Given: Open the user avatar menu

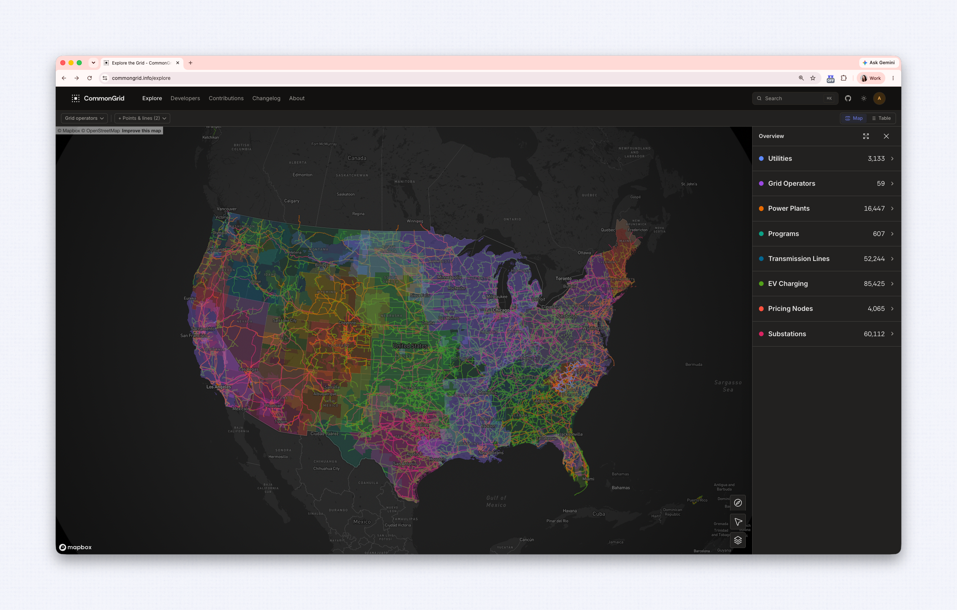Looking at the screenshot, I should click(879, 98).
